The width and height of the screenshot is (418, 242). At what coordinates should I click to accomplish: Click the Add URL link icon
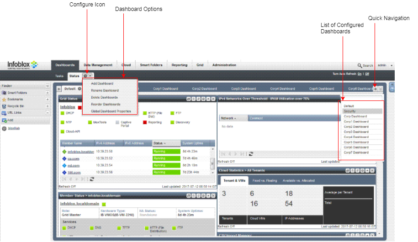(4, 120)
